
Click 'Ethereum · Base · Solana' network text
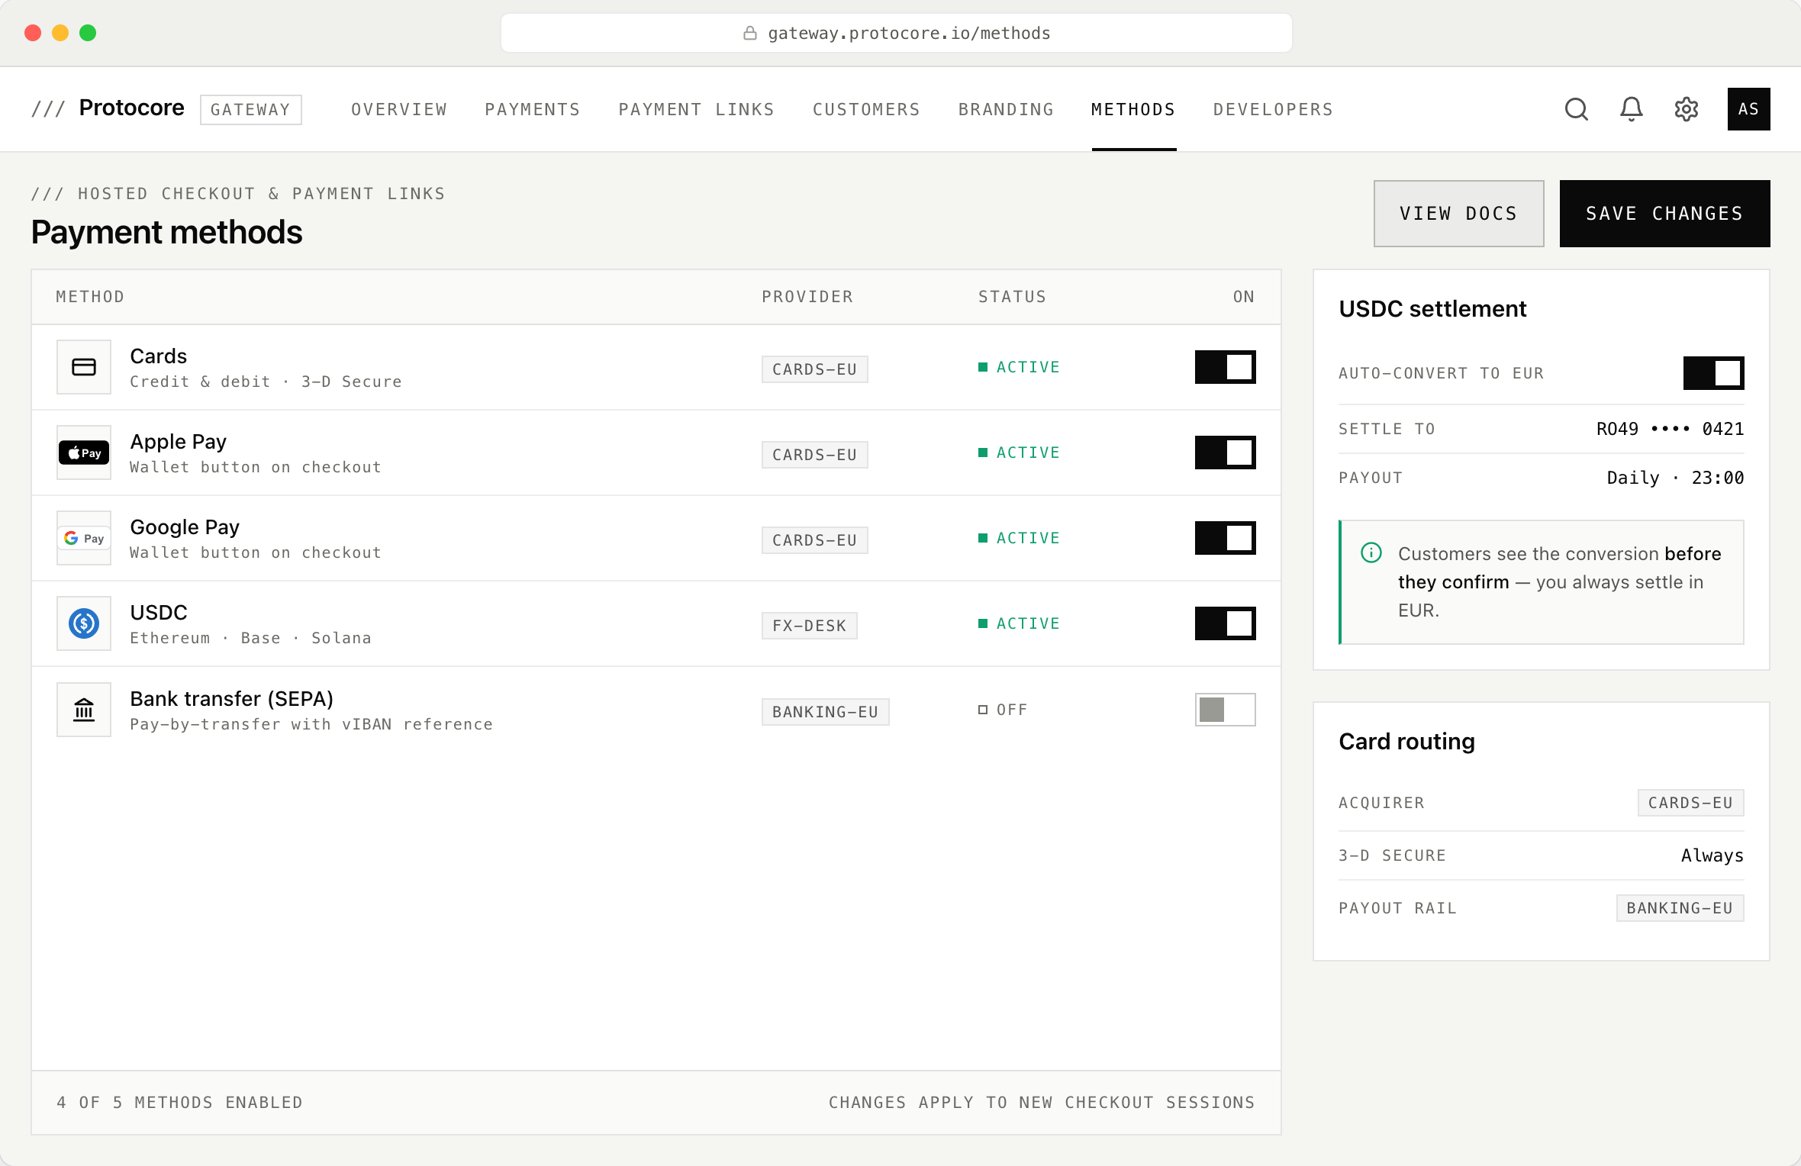click(250, 638)
